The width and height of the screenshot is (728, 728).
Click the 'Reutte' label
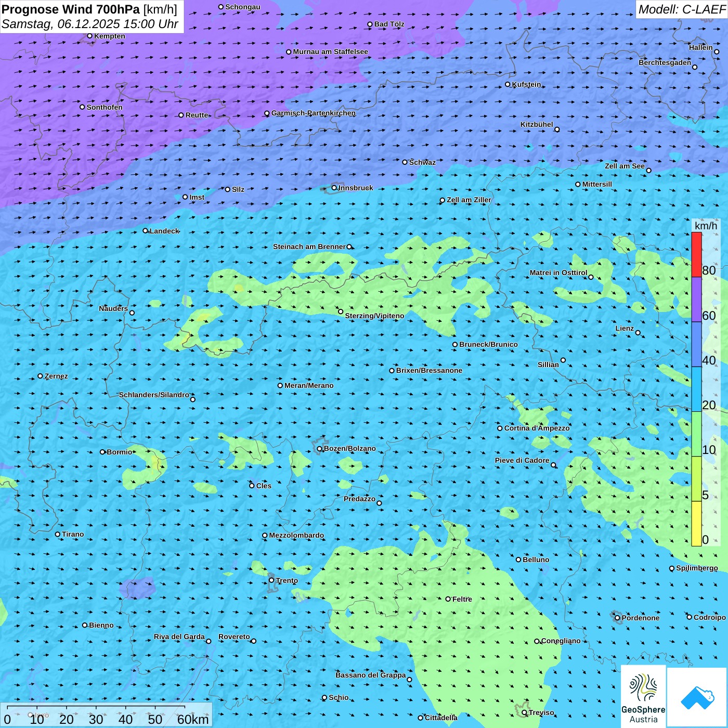(x=197, y=115)
